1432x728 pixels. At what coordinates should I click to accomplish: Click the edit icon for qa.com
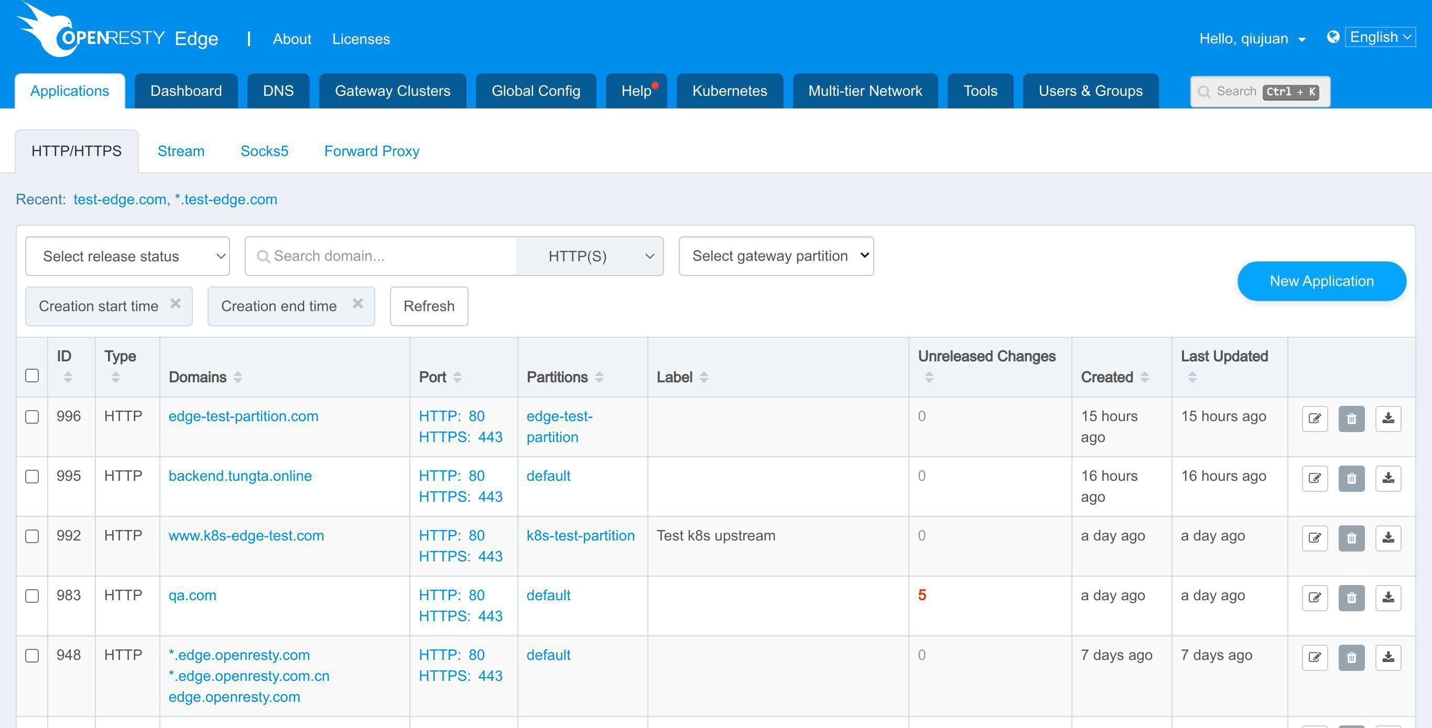tap(1314, 598)
